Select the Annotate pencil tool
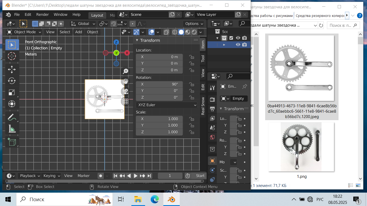This screenshot has height=206, width=367. [x=12, y=117]
